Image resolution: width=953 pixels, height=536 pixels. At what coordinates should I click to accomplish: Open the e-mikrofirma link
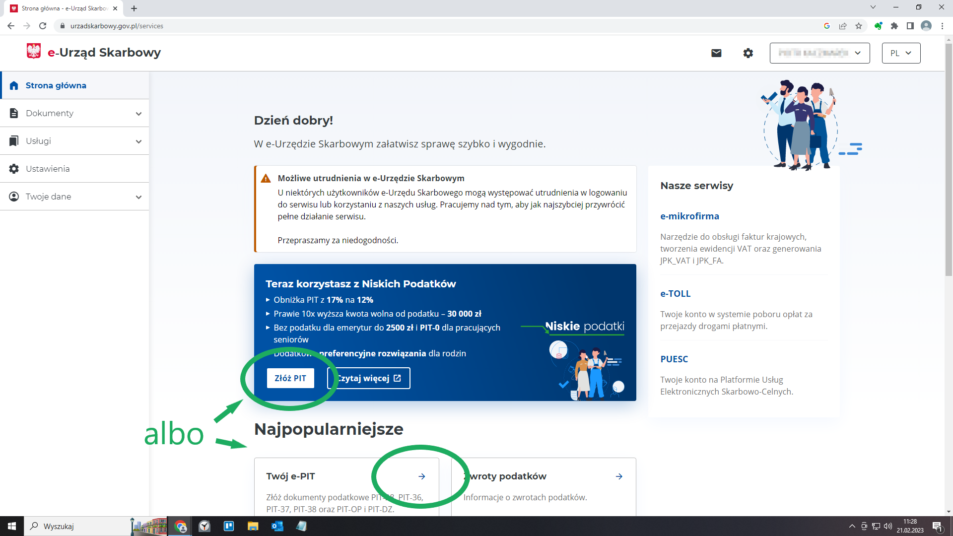(689, 216)
